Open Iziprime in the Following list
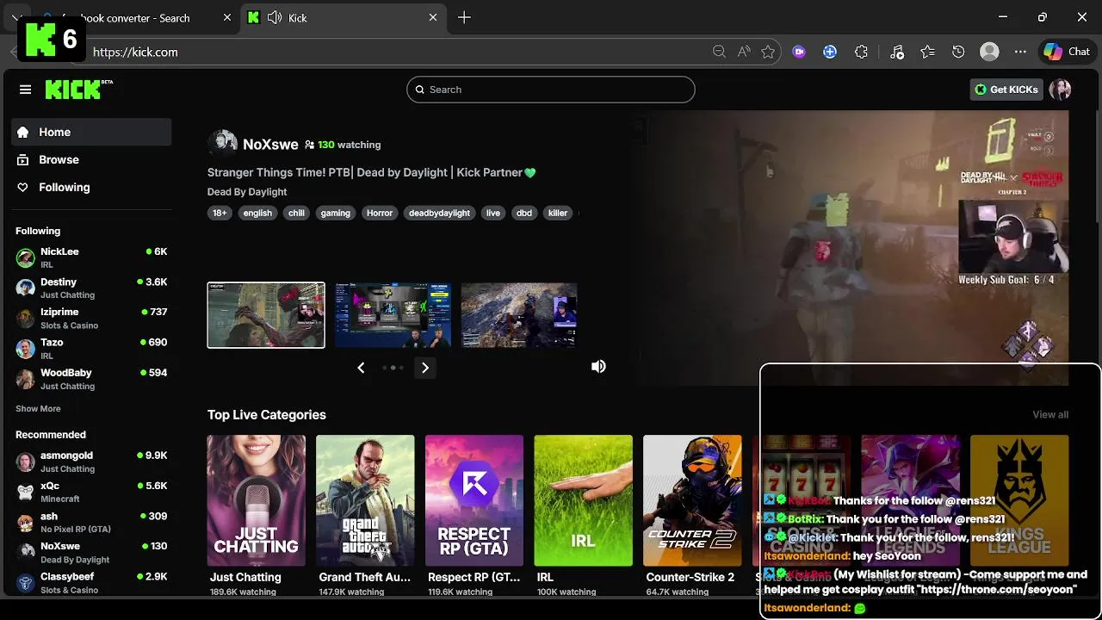 [x=91, y=319]
